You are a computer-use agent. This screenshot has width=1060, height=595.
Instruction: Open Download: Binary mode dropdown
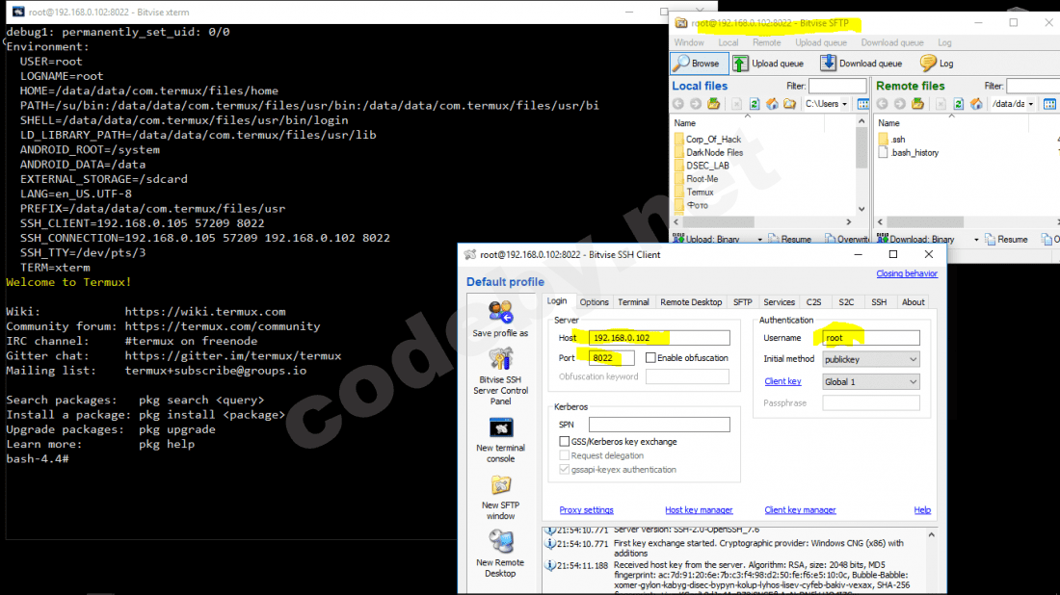975,240
